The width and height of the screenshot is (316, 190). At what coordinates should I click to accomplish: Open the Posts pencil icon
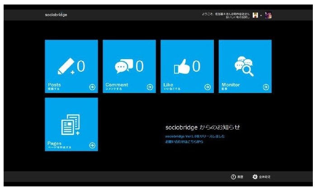pos(66,66)
